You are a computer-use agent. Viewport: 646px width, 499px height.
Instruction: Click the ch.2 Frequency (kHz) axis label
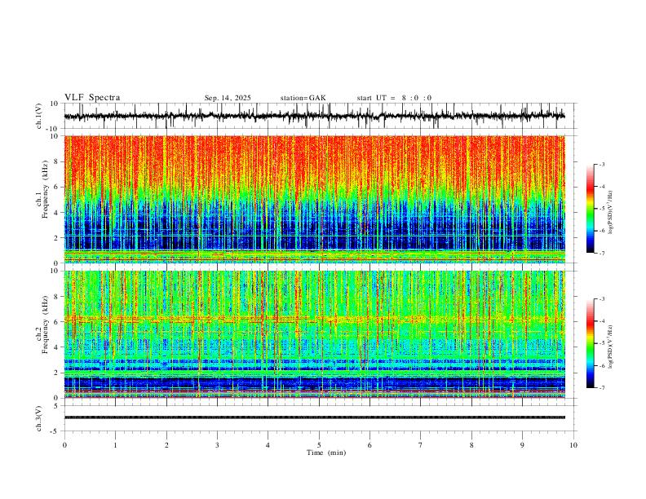click(42, 325)
